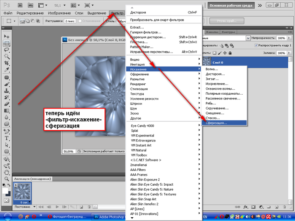295x221 pixels.
Task: Choose intersect with selection mode
Action: (x=38, y=21)
